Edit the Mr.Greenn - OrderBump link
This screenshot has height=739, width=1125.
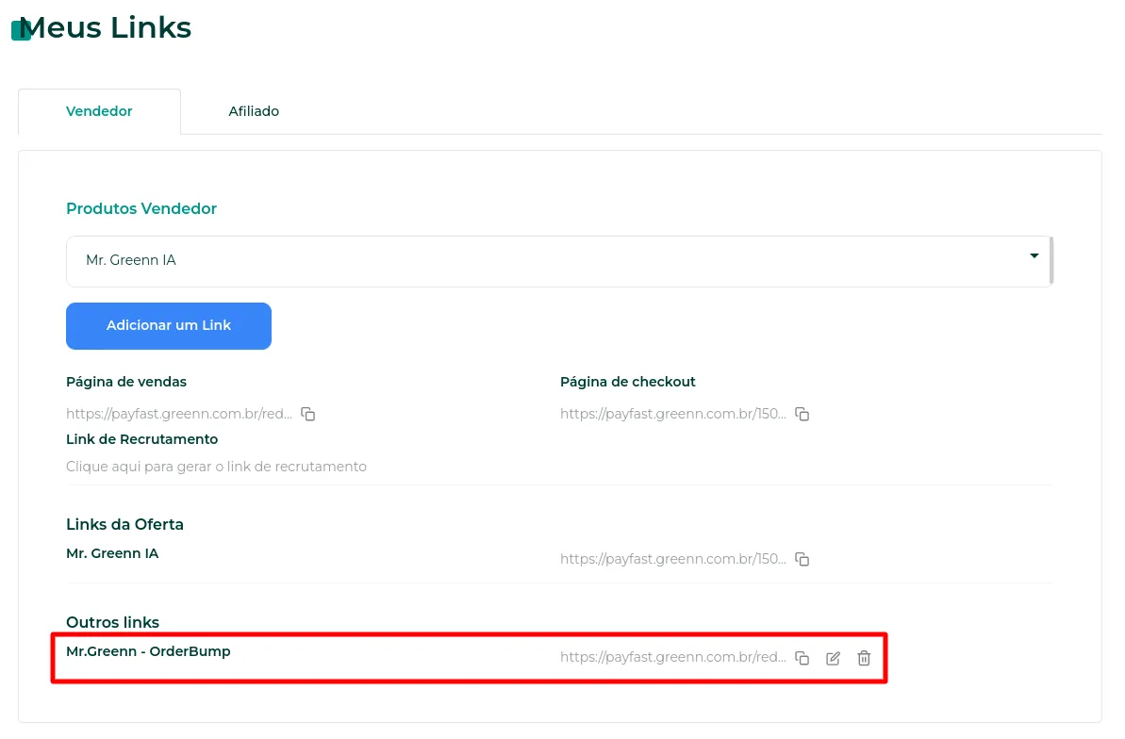click(x=833, y=658)
